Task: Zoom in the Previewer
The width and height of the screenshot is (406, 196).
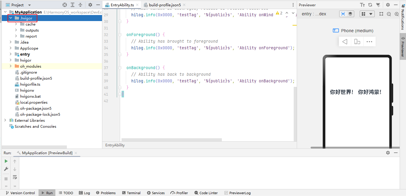Action: point(397,14)
